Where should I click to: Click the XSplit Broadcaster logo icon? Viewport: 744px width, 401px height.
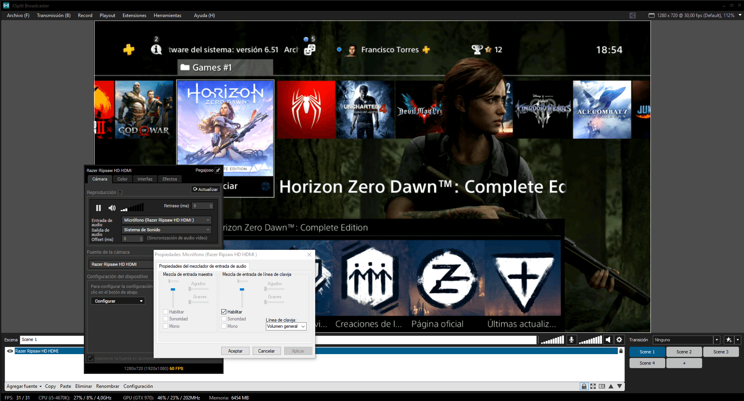(x=6, y=5)
